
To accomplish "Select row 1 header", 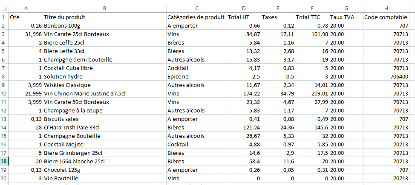I will point(4,17).
